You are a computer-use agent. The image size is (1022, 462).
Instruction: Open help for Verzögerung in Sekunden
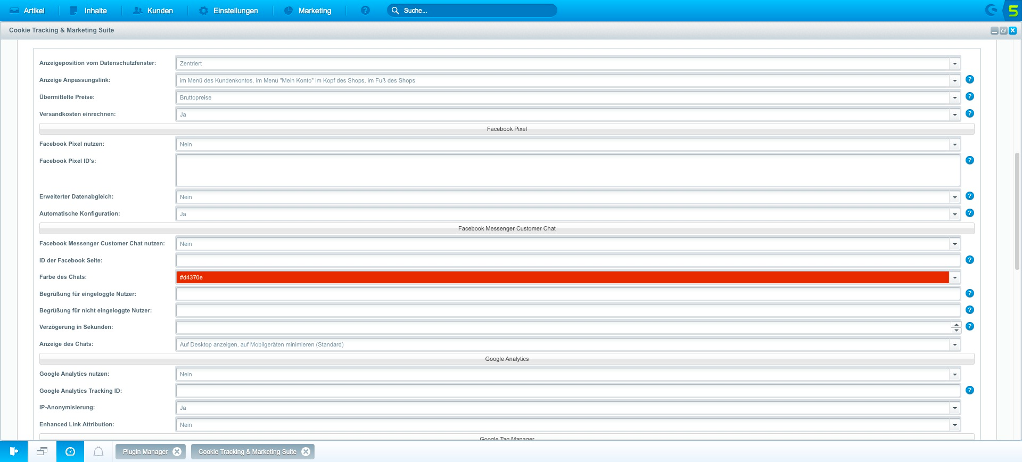pyautogui.click(x=970, y=326)
